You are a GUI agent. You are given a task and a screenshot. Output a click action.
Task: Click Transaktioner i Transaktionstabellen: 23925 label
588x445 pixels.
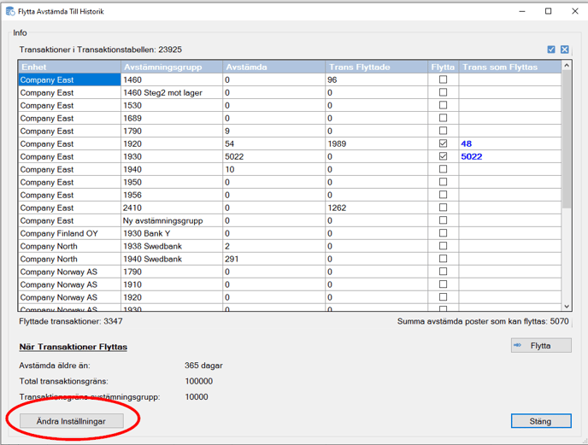(x=101, y=50)
